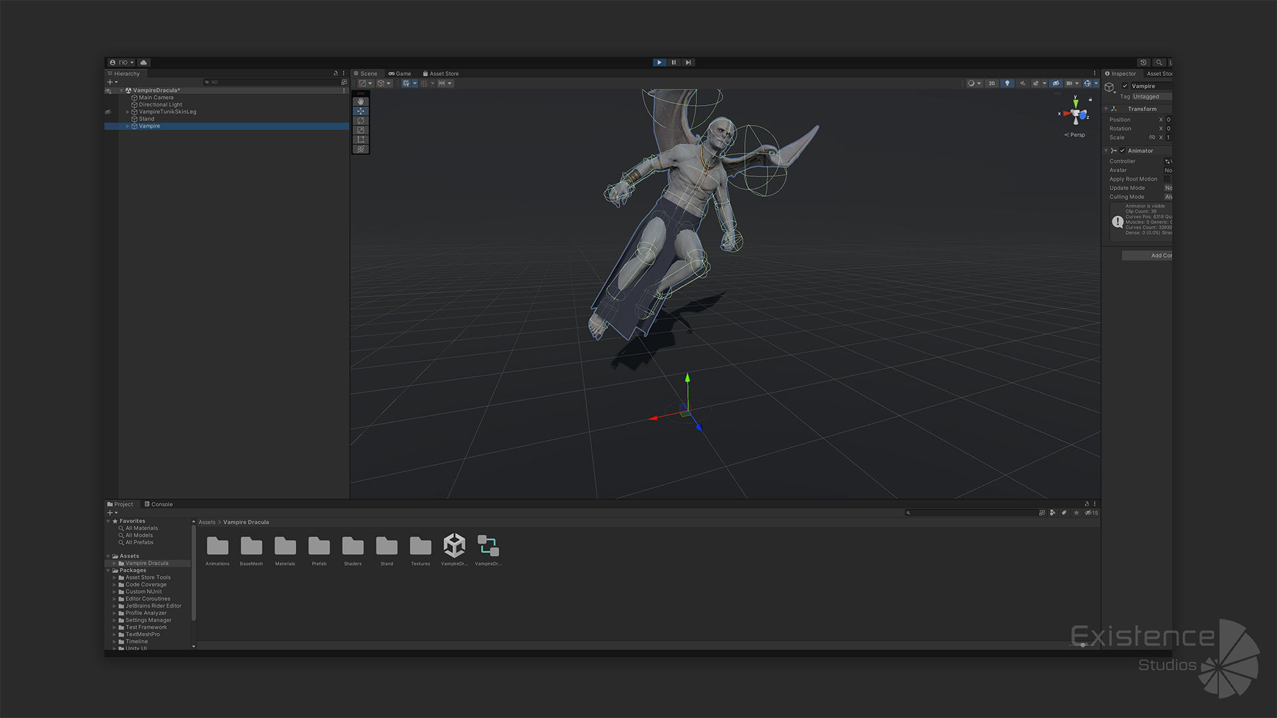Toggle the 2D view mode button
This screenshot has height=718, width=1277.
(992, 83)
